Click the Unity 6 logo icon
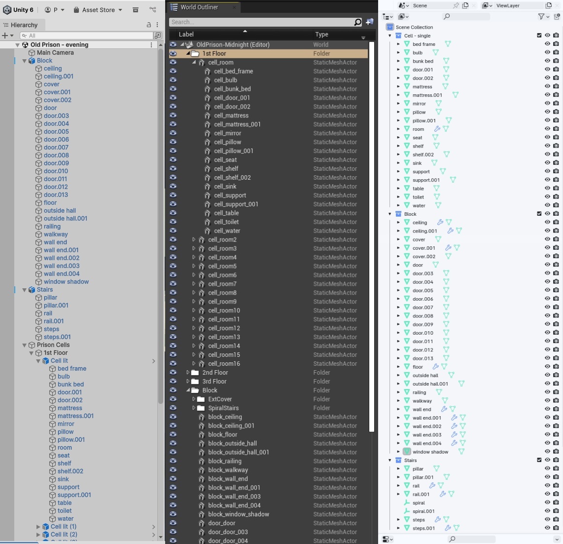The height and width of the screenshot is (544, 563). [7, 10]
